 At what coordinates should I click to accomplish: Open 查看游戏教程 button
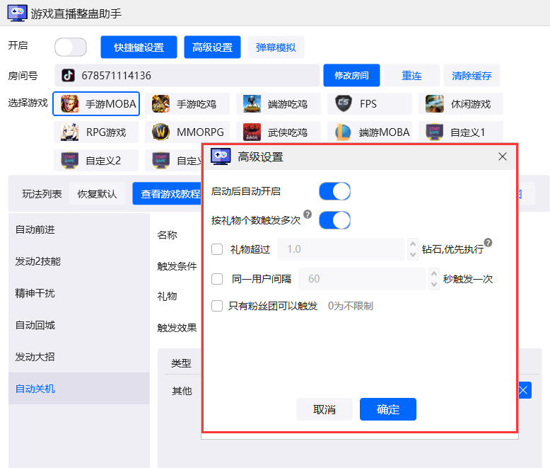click(168, 193)
